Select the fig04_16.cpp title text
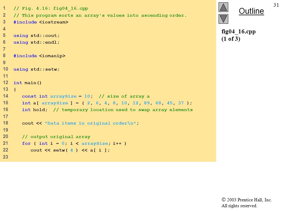The height and width of the screenshot is (211, 282). (239, 31)
